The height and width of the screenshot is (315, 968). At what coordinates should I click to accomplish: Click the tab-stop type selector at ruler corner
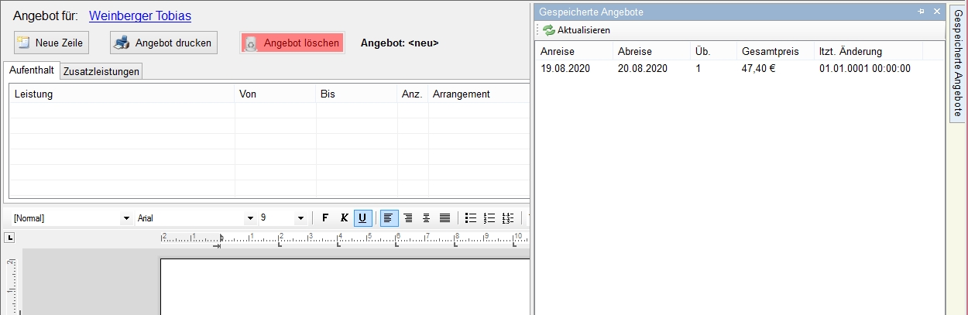coord(10,238)
